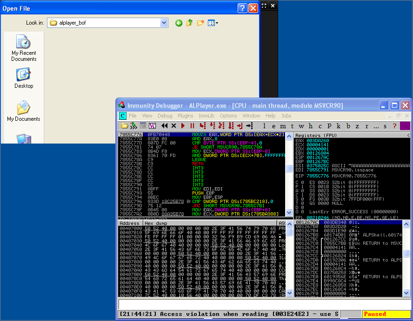Open the Options menu
The width and height of the screenshot is (413, 321).
(228, 116)
